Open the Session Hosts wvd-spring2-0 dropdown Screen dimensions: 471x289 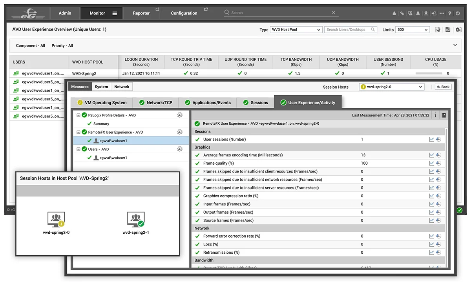(x=392, y=87)
